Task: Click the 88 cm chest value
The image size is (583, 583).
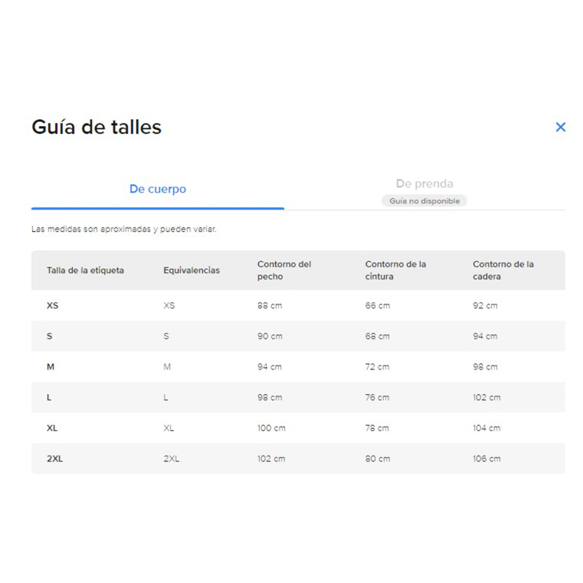Action: click(269, 306)
